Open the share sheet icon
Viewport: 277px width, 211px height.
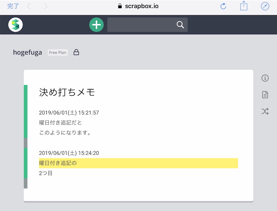coord(244,6)
